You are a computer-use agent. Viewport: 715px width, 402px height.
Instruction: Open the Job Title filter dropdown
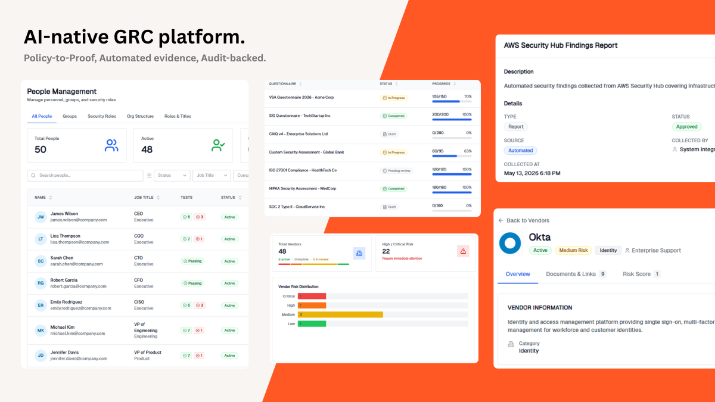[212, 176]
